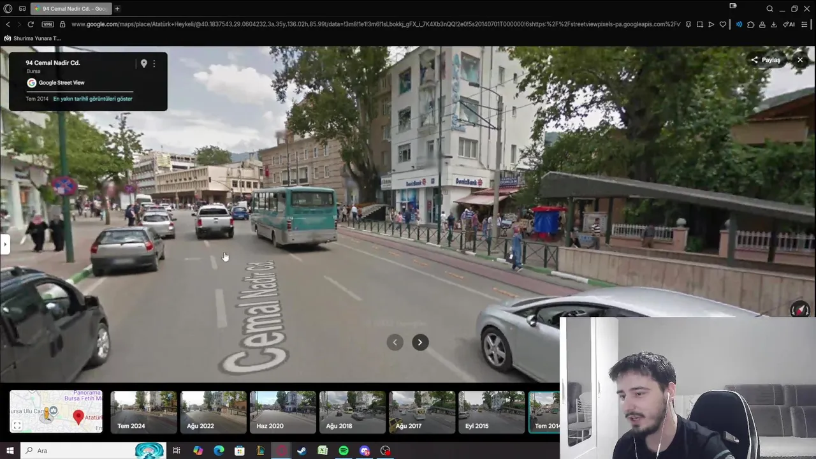The image size is (816, 459).
Task: Select the Tem 2014 Street View thumbnail
Action: tap(544, 412)
